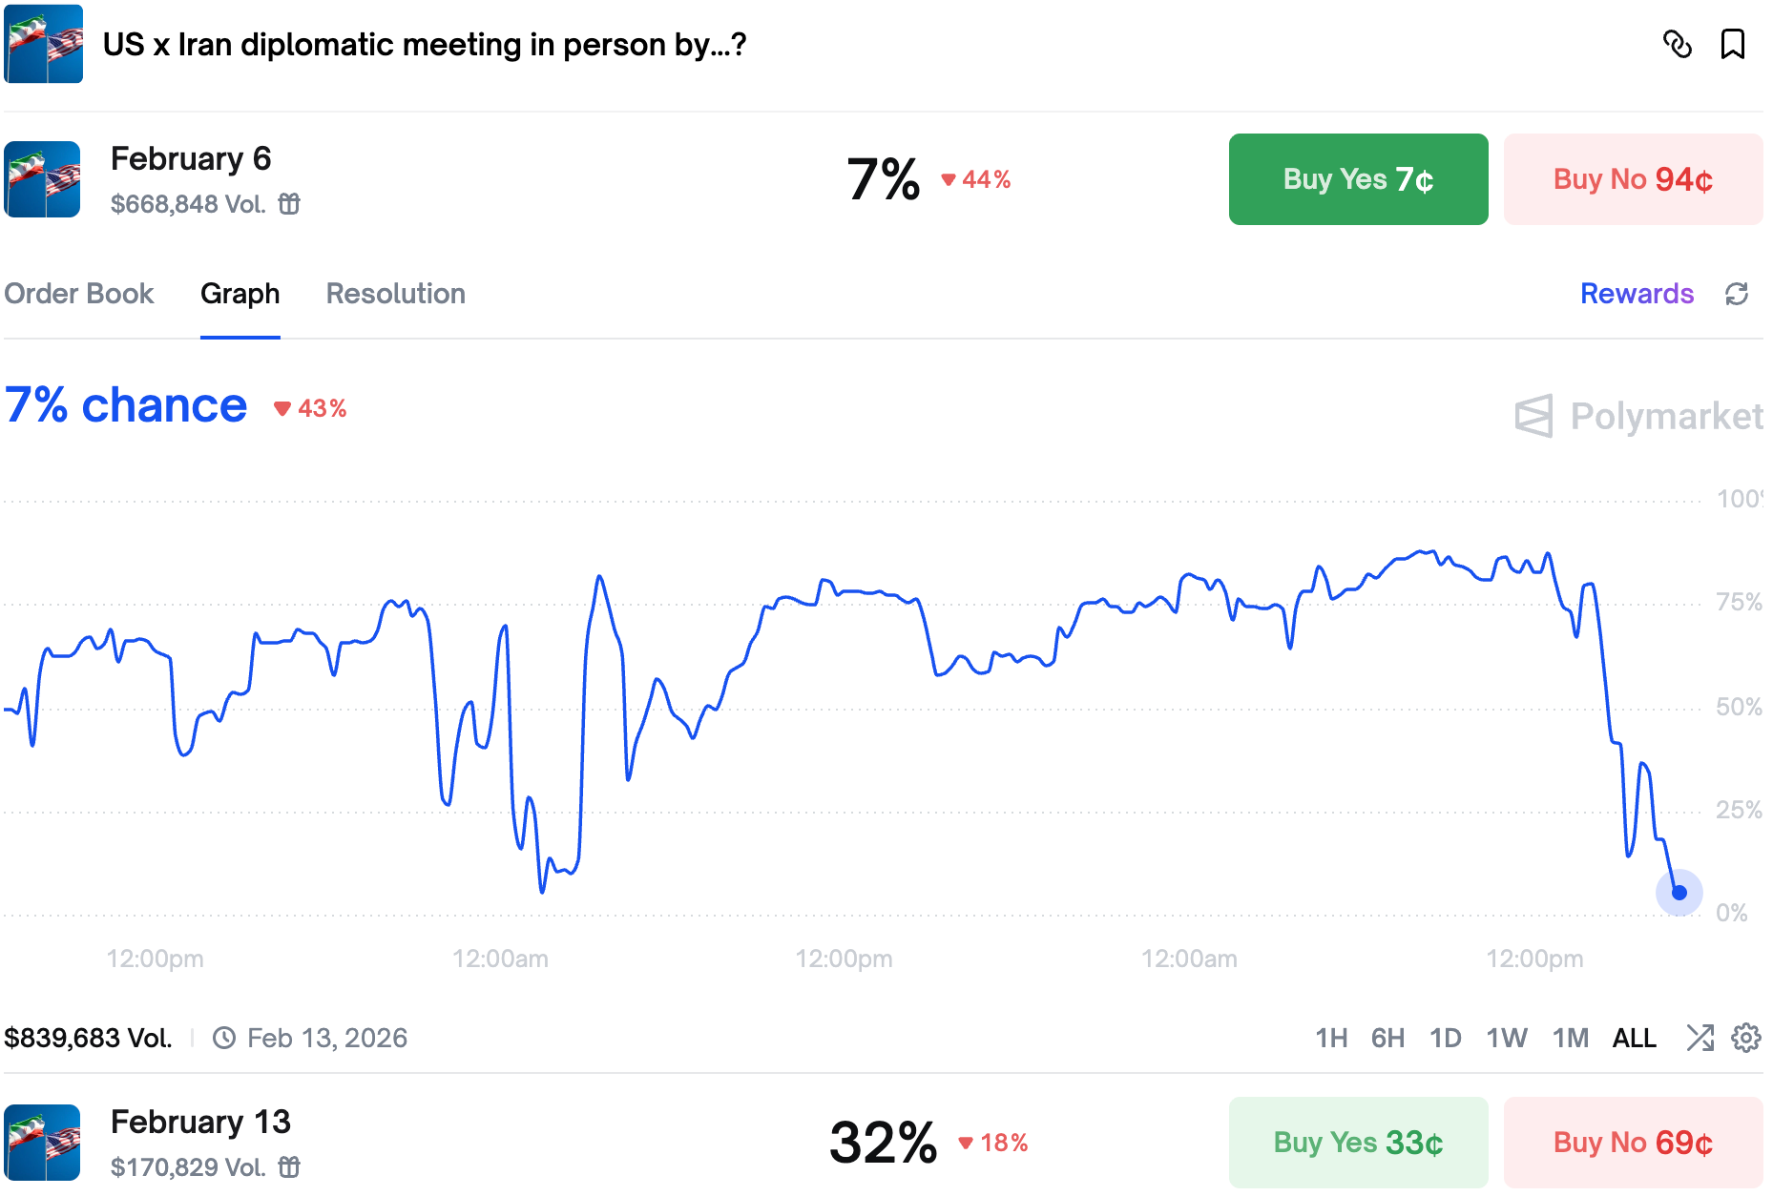The height and width of the screenshot is (1196, 1773).
Task: Bookmark this market
Action: 1732,44
